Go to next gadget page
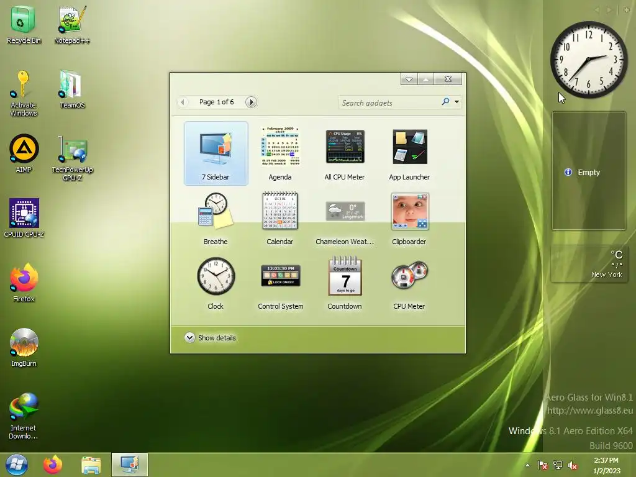This screenshot has width=636, height=477. [x=251, y=102]
